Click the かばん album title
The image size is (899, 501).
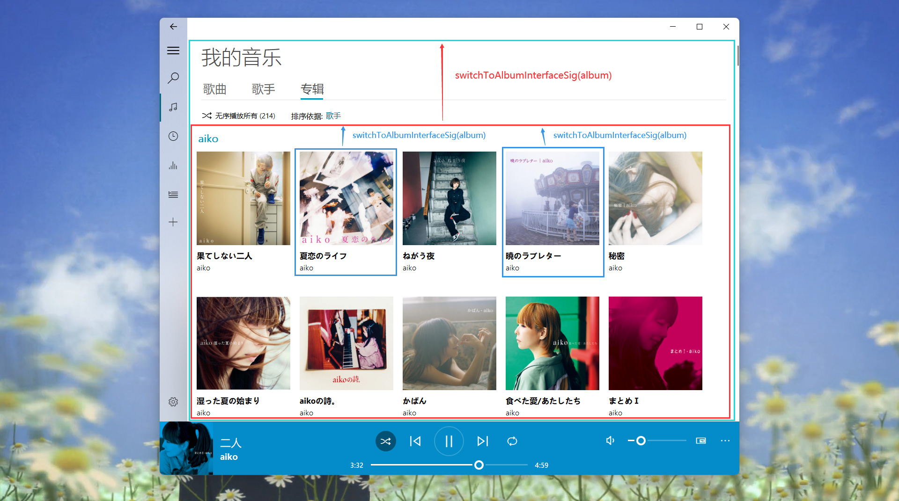coord(414,401)
